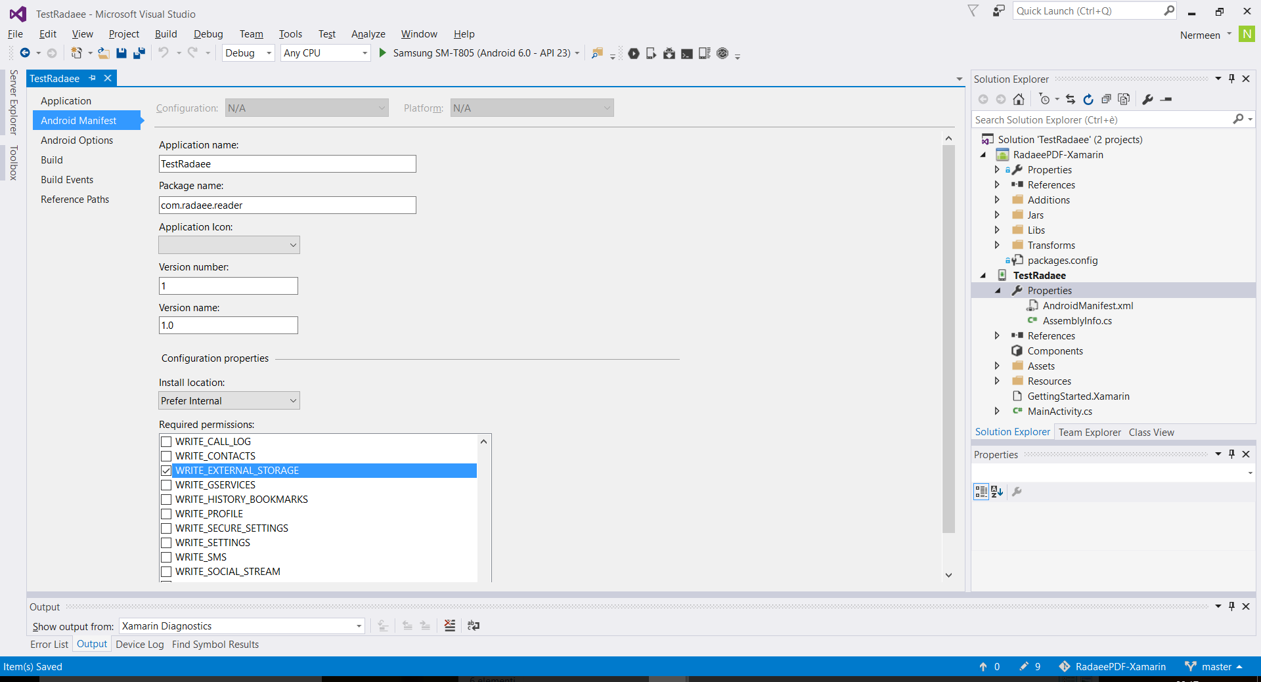Select AndroidManifest.xml in Solution Explorer
Image resolution: width=1261 pixels, height=682 pixels.
(x=1088, y=306)
